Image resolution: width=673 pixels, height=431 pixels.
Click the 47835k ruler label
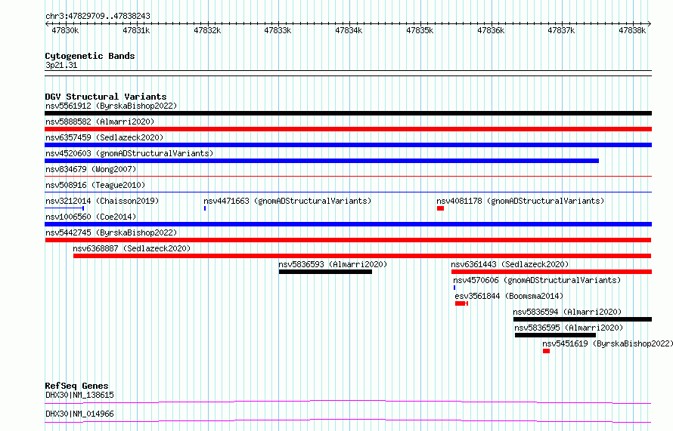(420, 30)
